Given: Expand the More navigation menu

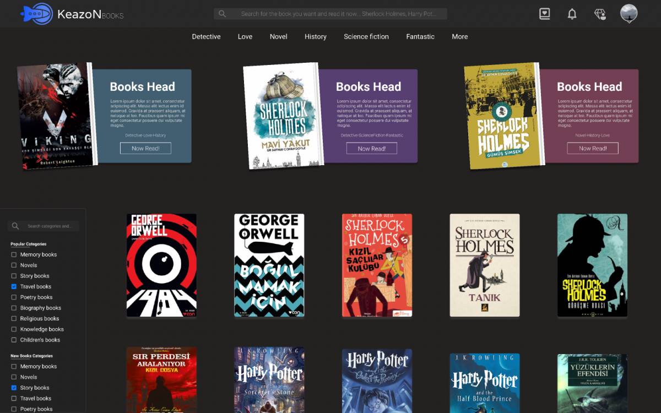Looking at the screenshot, I should (460, 36).
